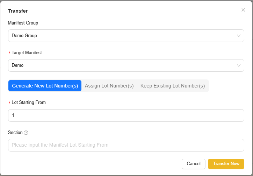Viewport: 253px width, 176px height.
Task: Click the Section text input field
Action: tap(126, 145)
